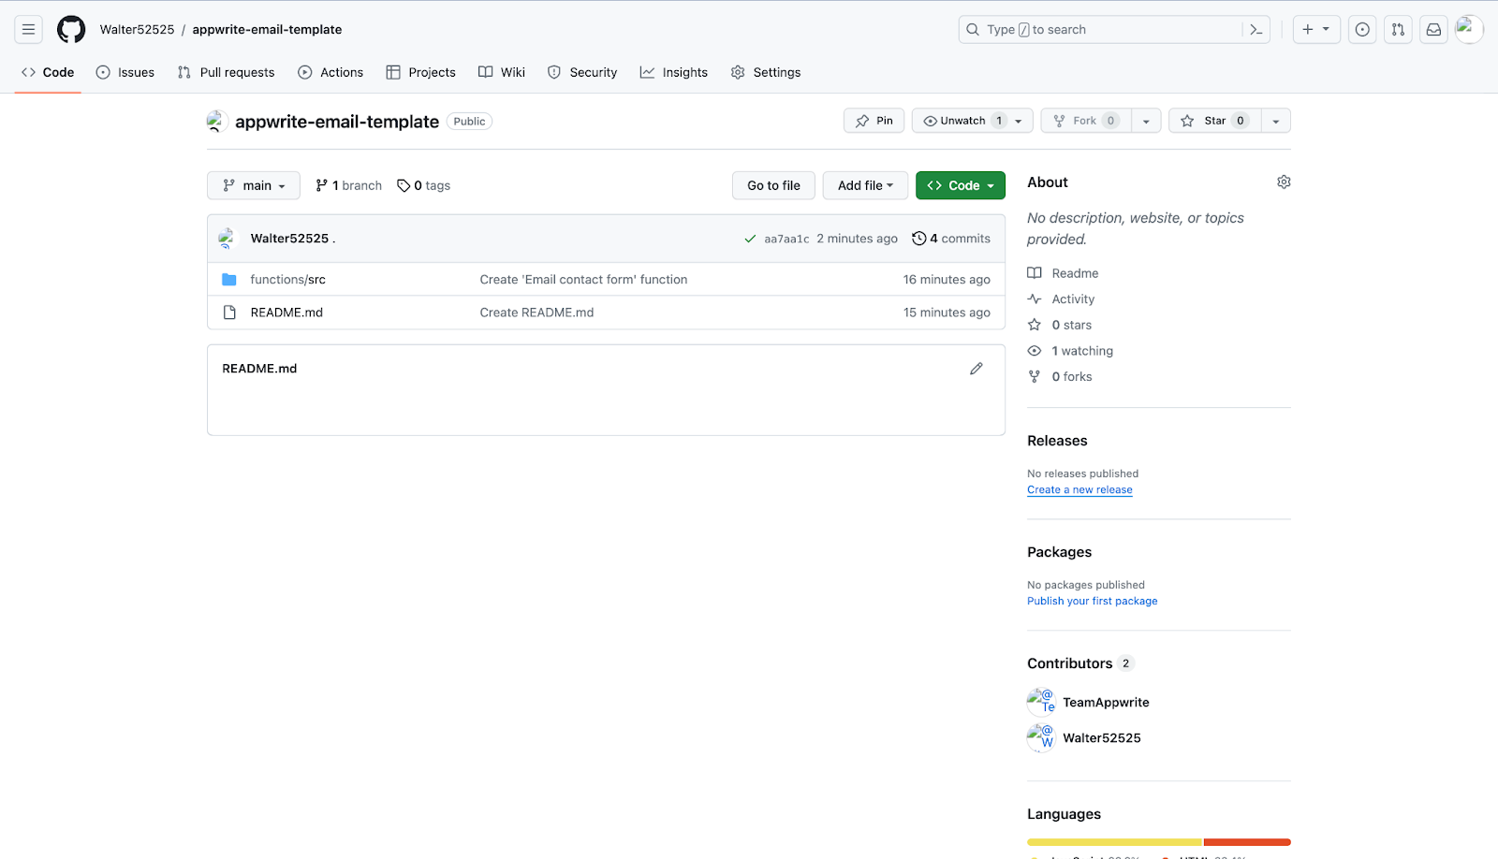Open the create new plus button
This screenshot has width=1498, height=859.
tap(1316, 29)
